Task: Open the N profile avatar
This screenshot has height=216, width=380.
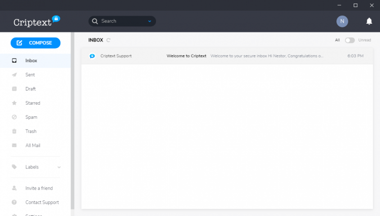Action: pyautogui.click(x=342, y=21)
